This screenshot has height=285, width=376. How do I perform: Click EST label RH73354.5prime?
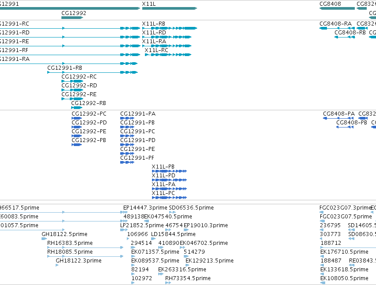click(188, 279)
